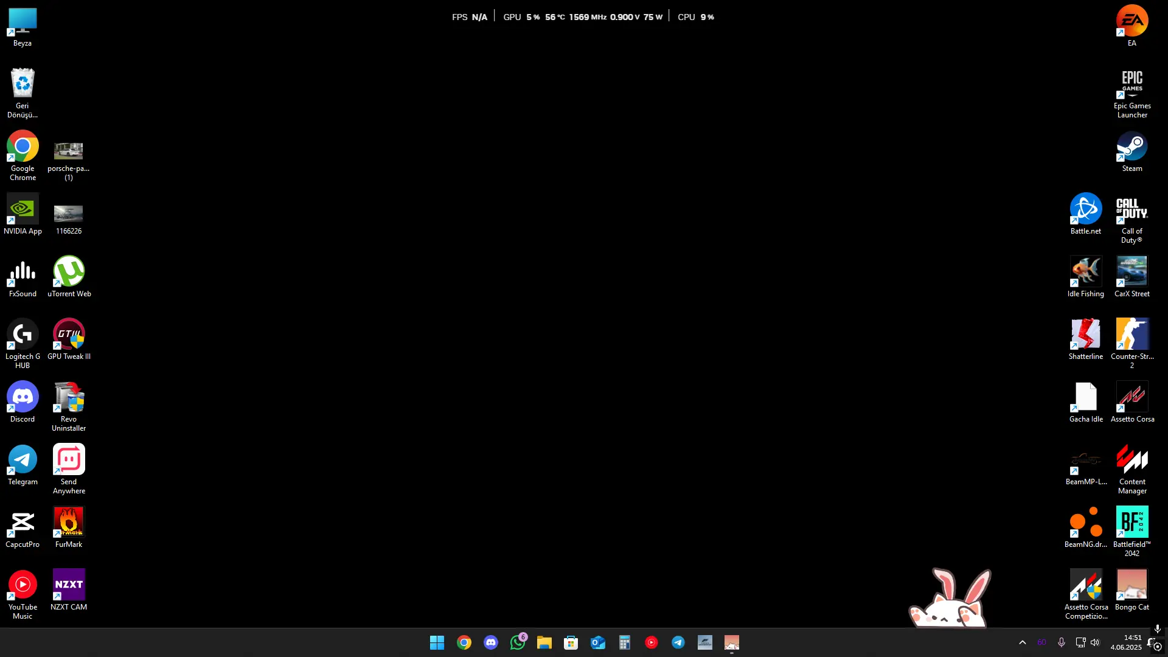Screen dimensions: 1168x657
Task: Select the Beyza desktop icon
Action: (x=23, y=27)
